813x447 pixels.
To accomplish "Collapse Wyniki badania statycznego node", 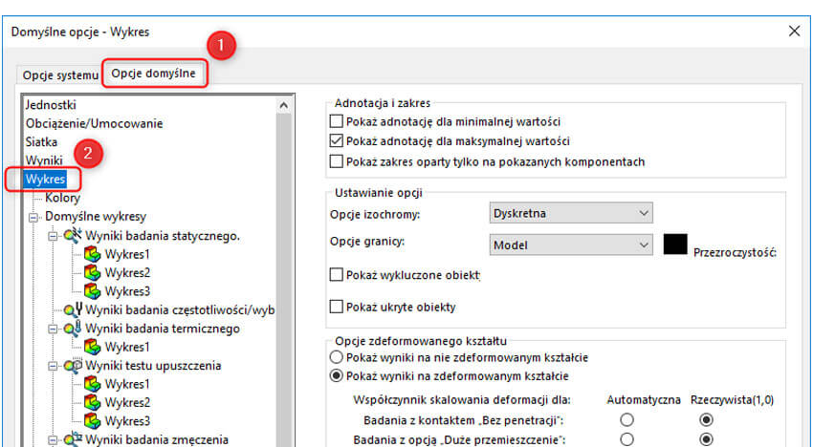I will coord(53,236).
